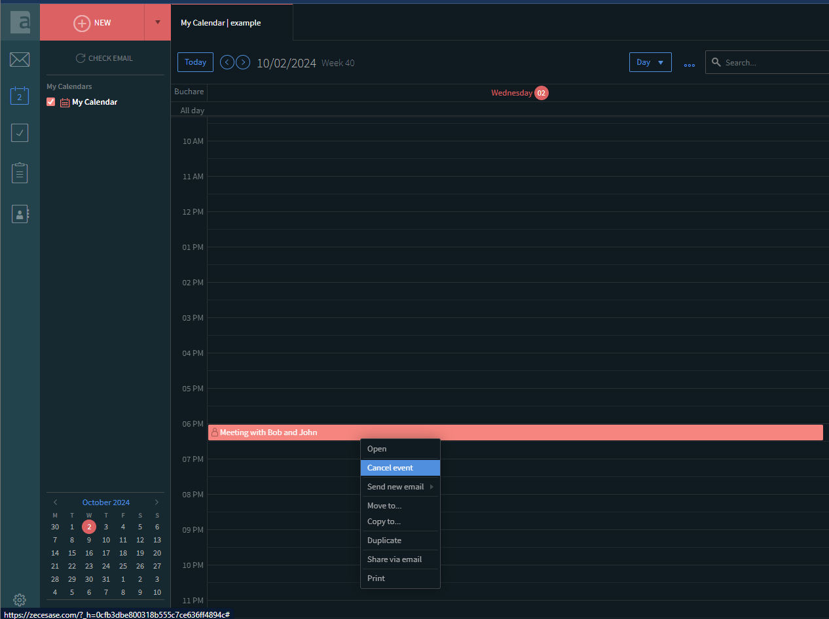This screenshot has width=829, height=619.
Task: Click the CHECK EMAIL button
Action: [105, 58]
